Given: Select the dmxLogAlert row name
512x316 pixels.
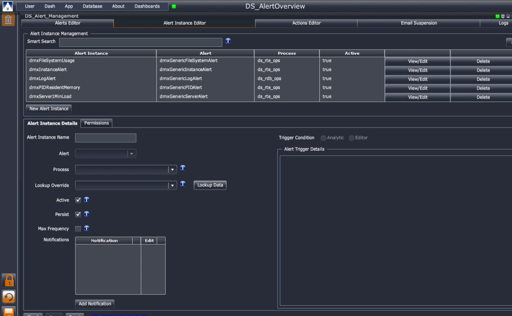Looking at the screenshot, I should [x=42, y=79].
